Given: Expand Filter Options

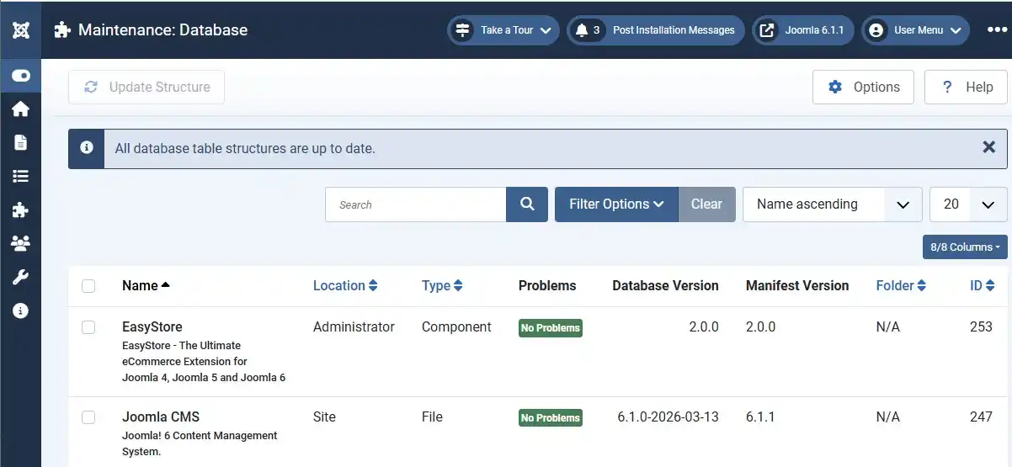Looking at the screenshot, I should coord(616,204).
